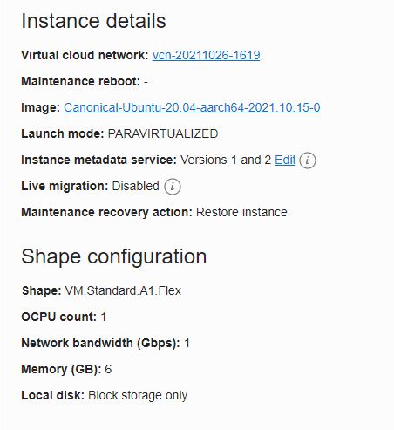The height and width of the screenshot is (430, 394).
Task: Open the Canonical-Ubuntu-20.04 image link
Action: click(192, 107)
